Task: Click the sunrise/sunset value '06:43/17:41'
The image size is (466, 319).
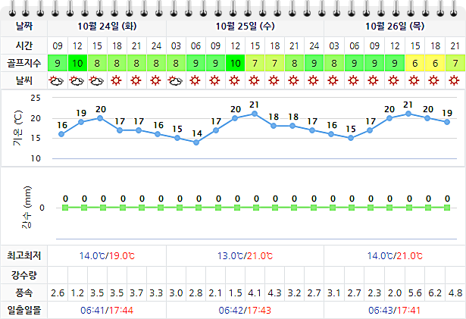Action: 395,311
